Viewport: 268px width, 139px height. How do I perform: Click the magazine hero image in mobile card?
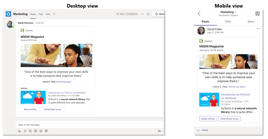pos(228,62)
